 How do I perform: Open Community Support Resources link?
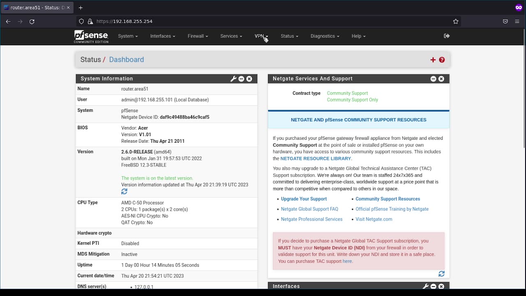(x=388, y=199)
